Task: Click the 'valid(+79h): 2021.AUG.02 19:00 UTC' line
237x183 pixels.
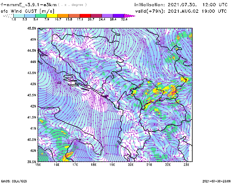Action: tap(181, 11)
